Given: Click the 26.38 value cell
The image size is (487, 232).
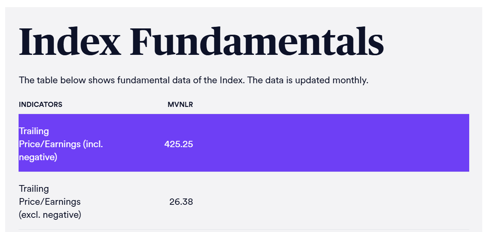Looking at the screenshot, I should (181, 202).
